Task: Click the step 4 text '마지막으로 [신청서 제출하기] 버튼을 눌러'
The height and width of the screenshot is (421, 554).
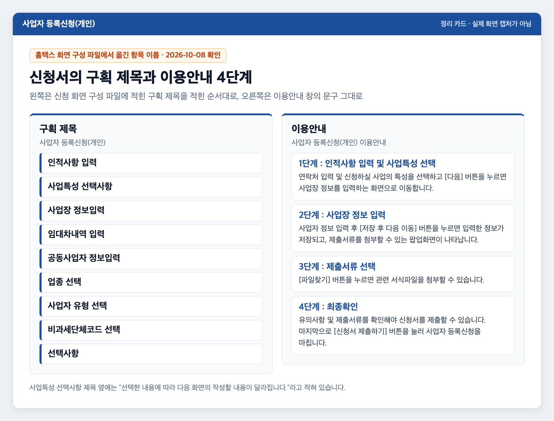Action: click(361, 331)
